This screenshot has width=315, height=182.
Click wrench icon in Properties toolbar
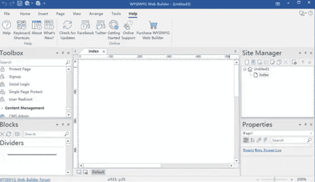(x=259, y=140)
